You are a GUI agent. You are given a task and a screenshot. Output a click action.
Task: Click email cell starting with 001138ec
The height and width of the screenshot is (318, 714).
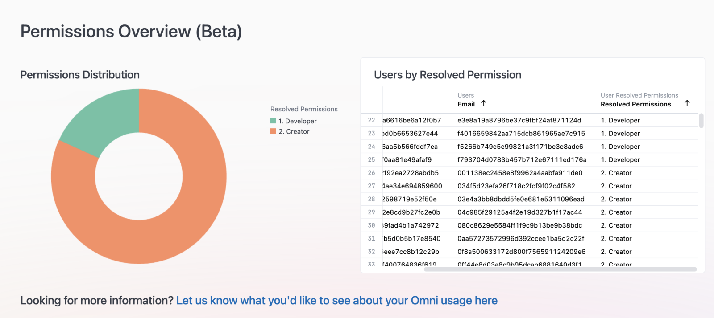point(519,173)
